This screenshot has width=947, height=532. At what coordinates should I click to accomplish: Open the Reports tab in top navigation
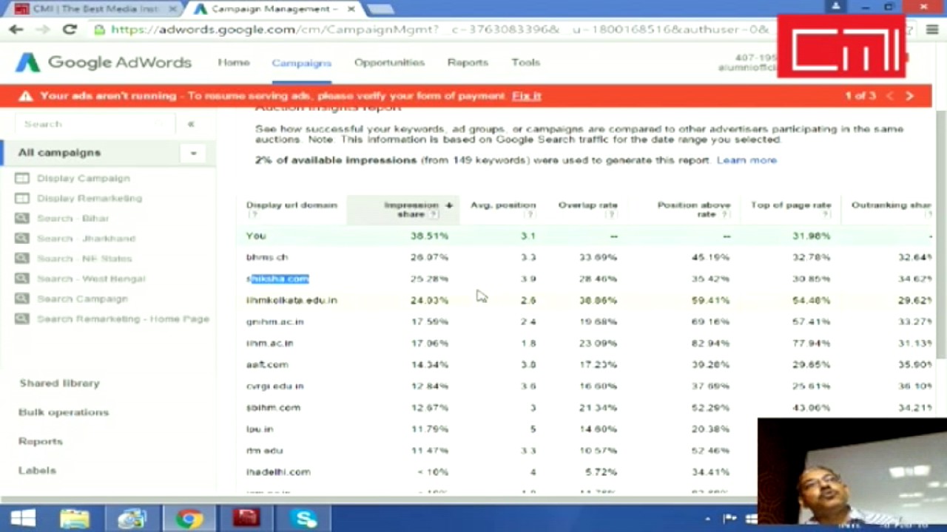pos(468,63)
